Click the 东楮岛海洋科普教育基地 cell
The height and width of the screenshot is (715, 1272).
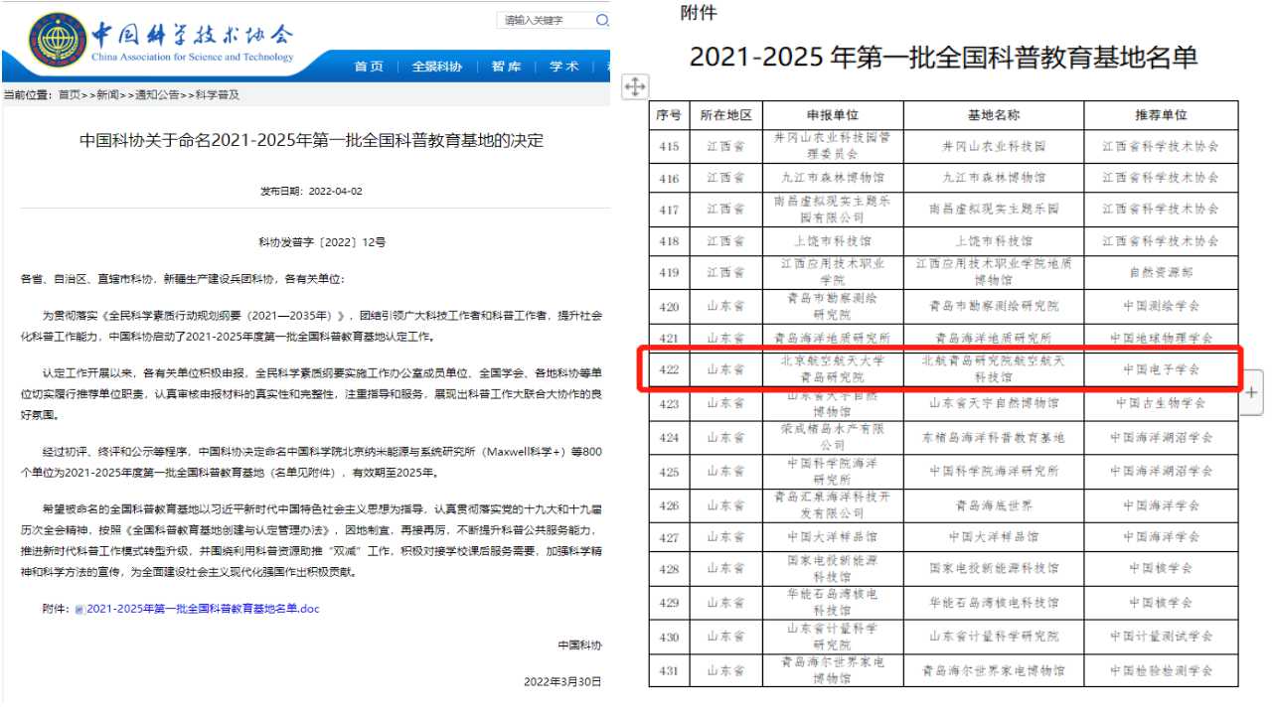(993, 437)
